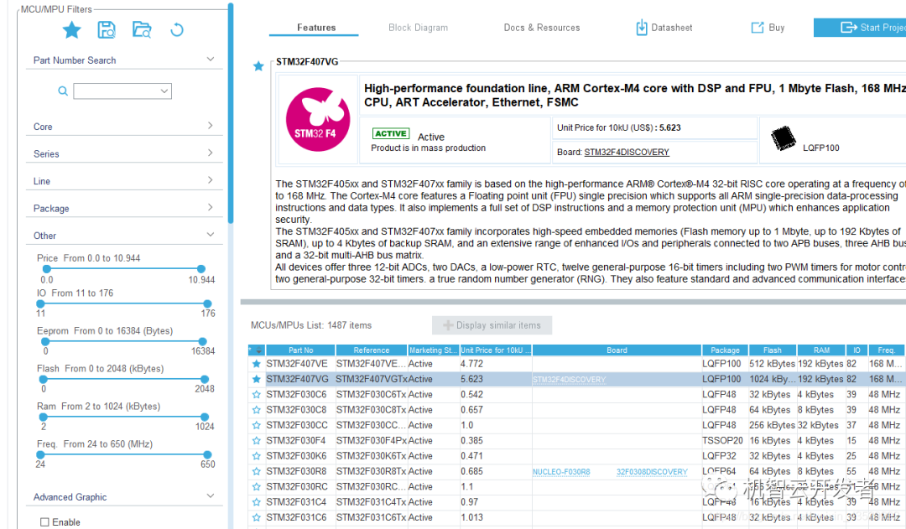The height and width of the screenshot is (529, 906).
Task: Open the load saved search folder icon
Action: pyautogui.click(x=142, y=29)
